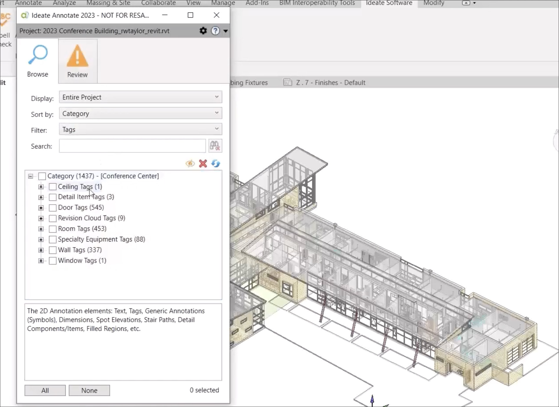Expand the Ceiling Tags node
The height and width of the screenshot is (407, 559).
41,187
